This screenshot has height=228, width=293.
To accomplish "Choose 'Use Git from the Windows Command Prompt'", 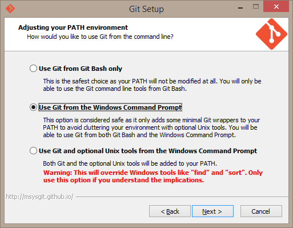I will 106,107.
